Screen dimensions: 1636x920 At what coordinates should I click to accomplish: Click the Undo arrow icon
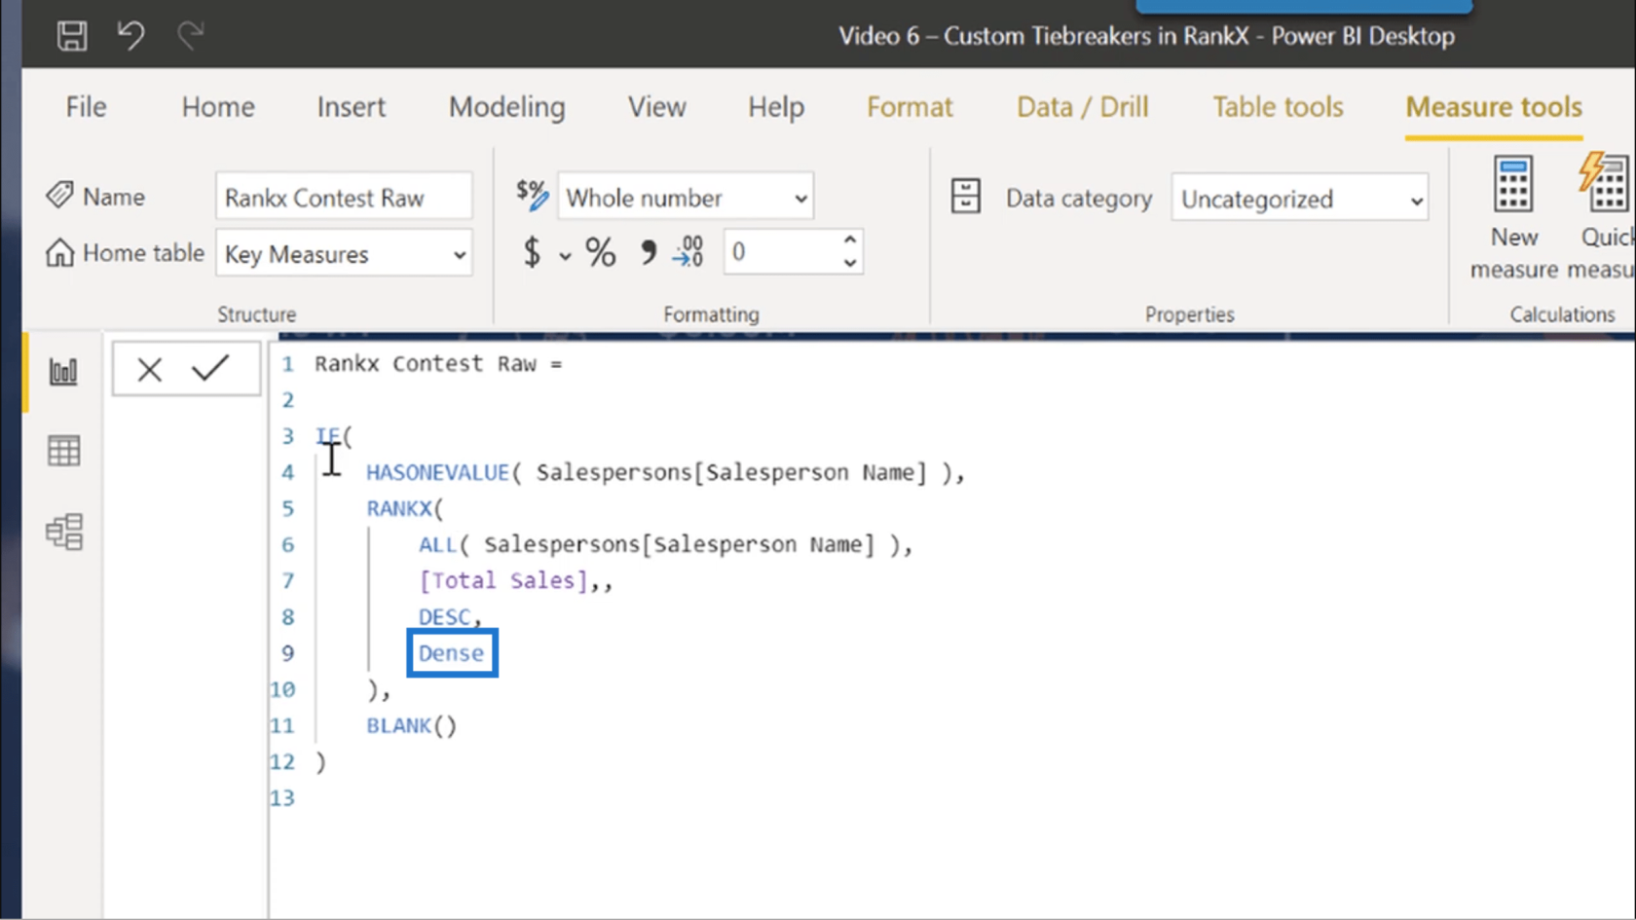click(x=130, y=36)
